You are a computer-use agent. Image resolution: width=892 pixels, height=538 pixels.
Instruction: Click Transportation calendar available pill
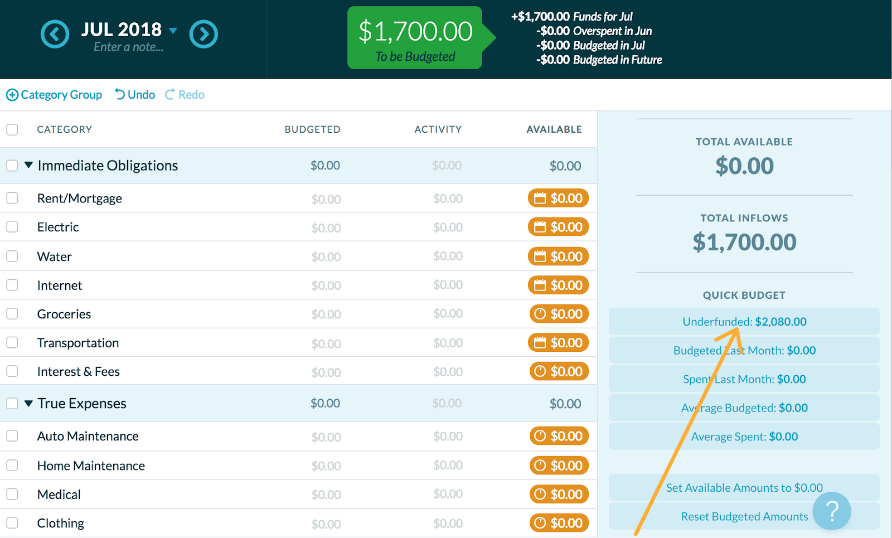(558, 343)
